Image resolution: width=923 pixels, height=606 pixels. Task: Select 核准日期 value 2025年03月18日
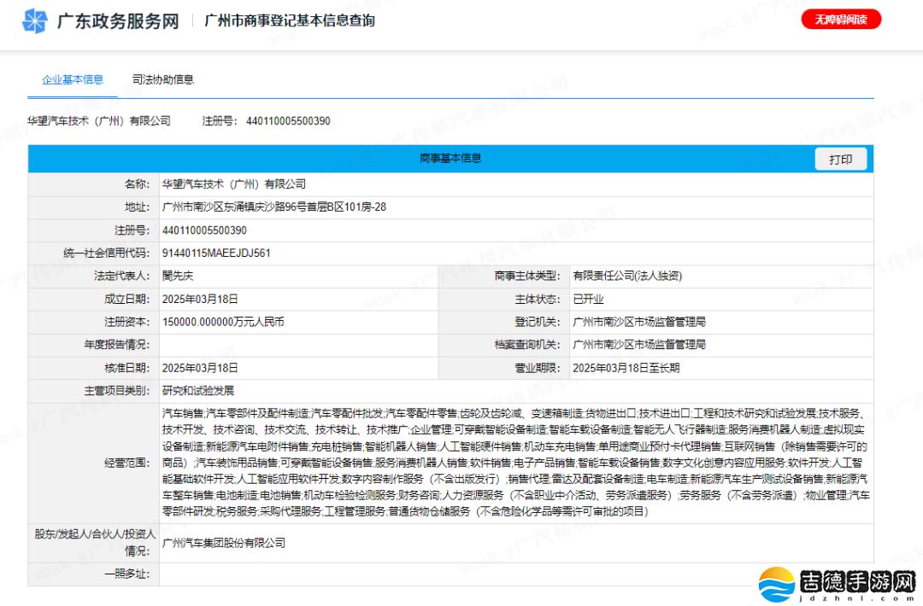(x=199, y=368)
